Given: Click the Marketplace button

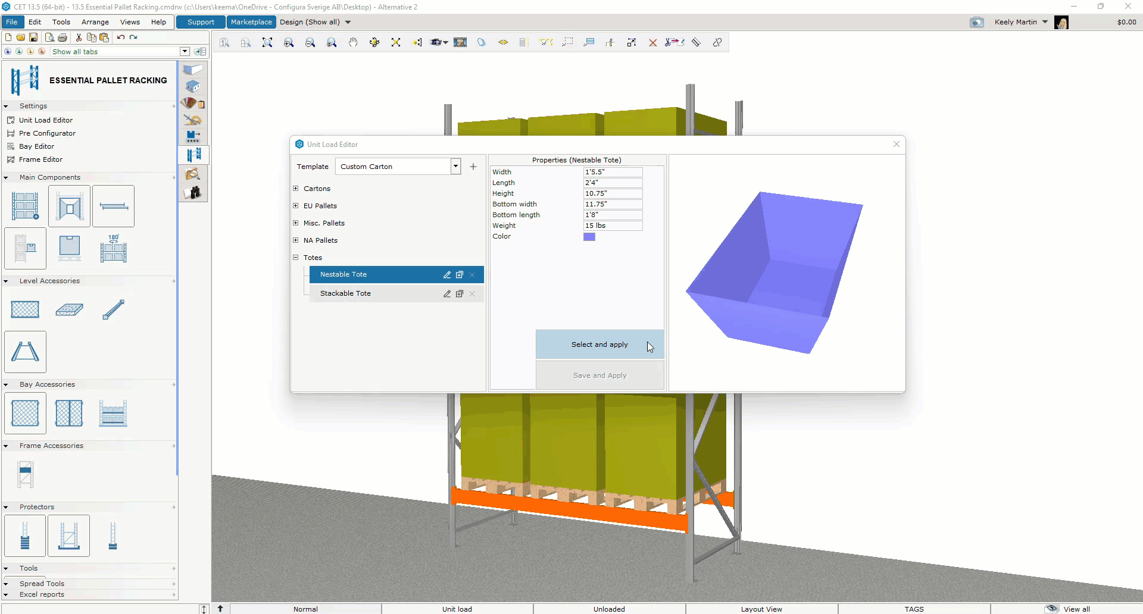Looking at the screenshot, I should [251, 22].
